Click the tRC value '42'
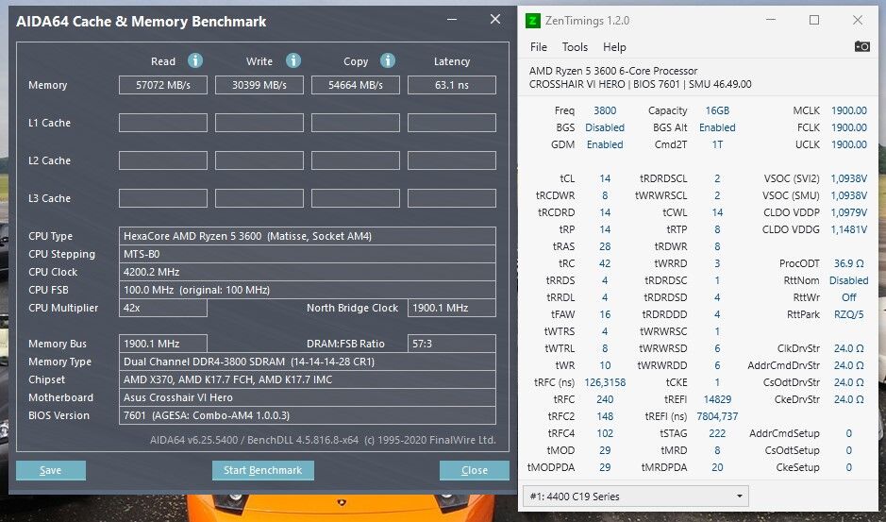886x522 pixels. (605, 263)
